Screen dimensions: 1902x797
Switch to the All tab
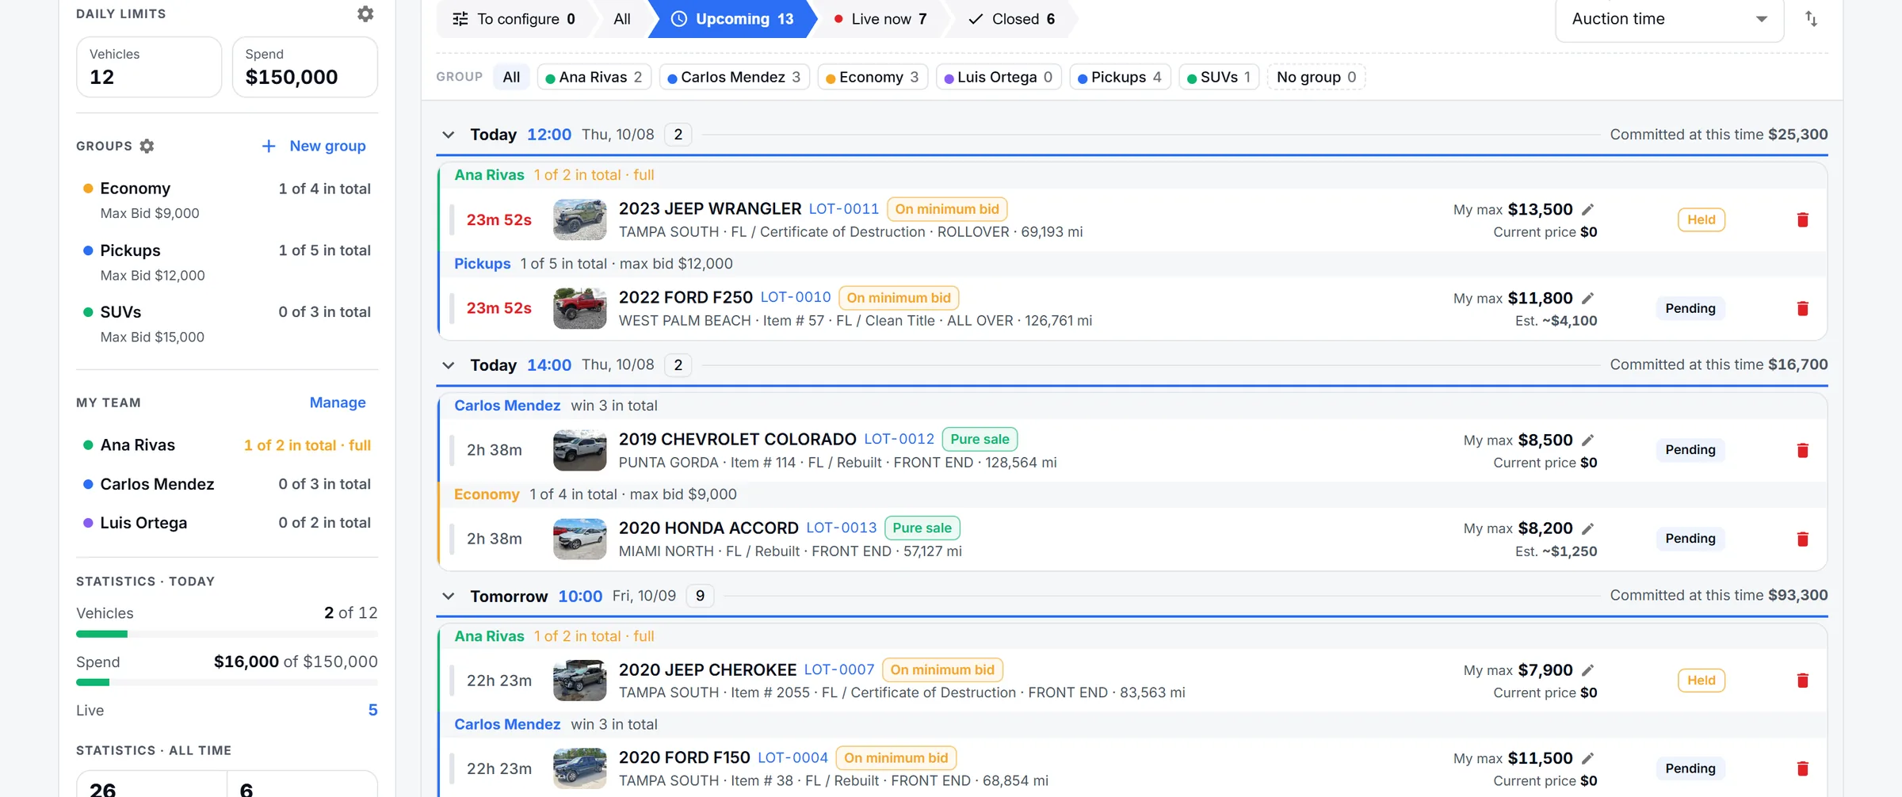click(622, 19)
